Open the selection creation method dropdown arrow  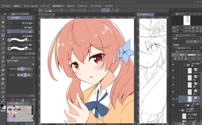(x=31, y=69)
